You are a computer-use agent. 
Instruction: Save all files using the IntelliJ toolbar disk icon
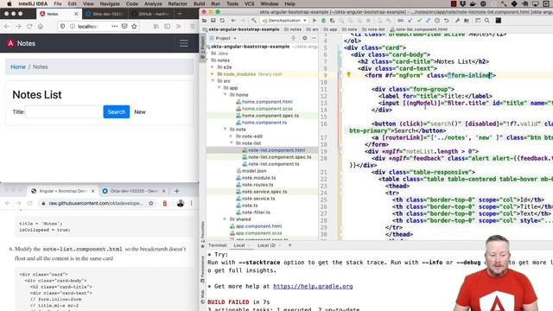coord(213,21)
